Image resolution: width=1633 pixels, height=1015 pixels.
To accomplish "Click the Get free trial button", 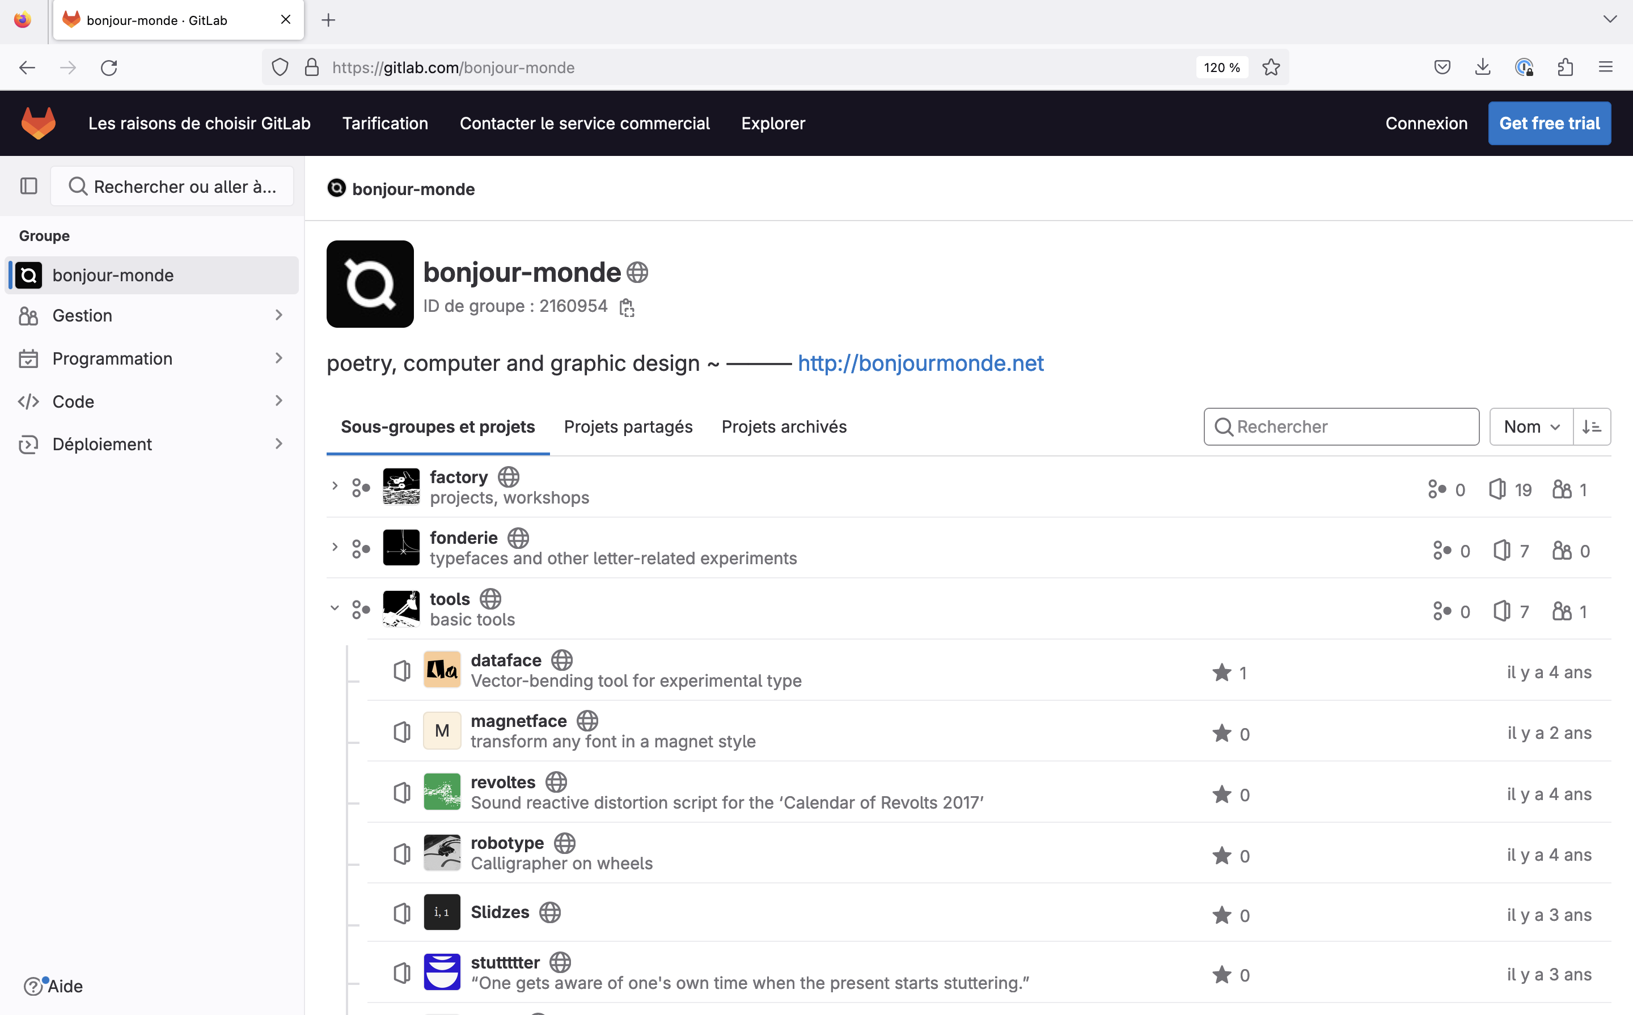I will [1549, 124].
